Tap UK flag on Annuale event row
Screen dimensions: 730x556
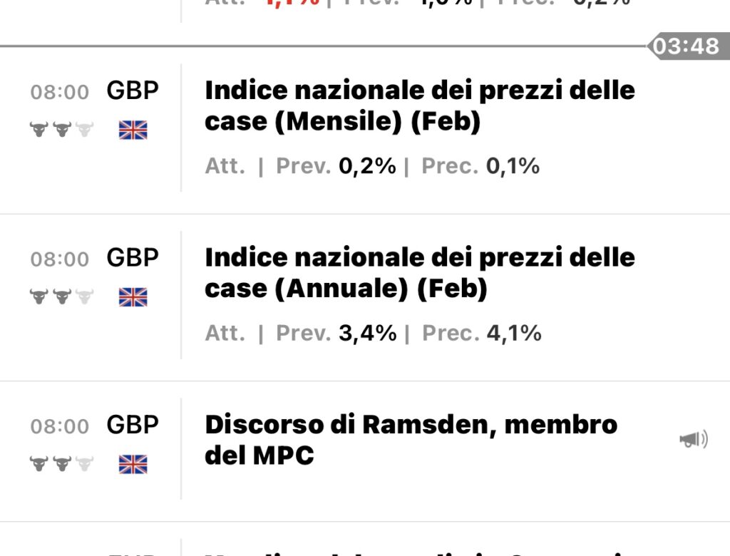click(133, 297)
